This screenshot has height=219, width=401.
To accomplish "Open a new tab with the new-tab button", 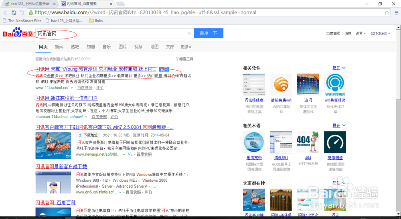I will pos(120,4).
